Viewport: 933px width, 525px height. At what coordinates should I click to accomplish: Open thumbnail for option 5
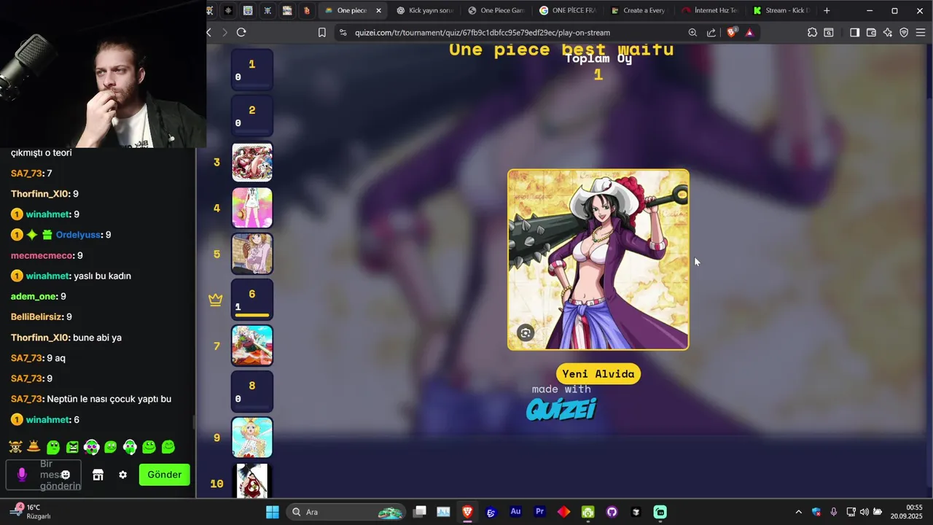click(x=252, y=254)
